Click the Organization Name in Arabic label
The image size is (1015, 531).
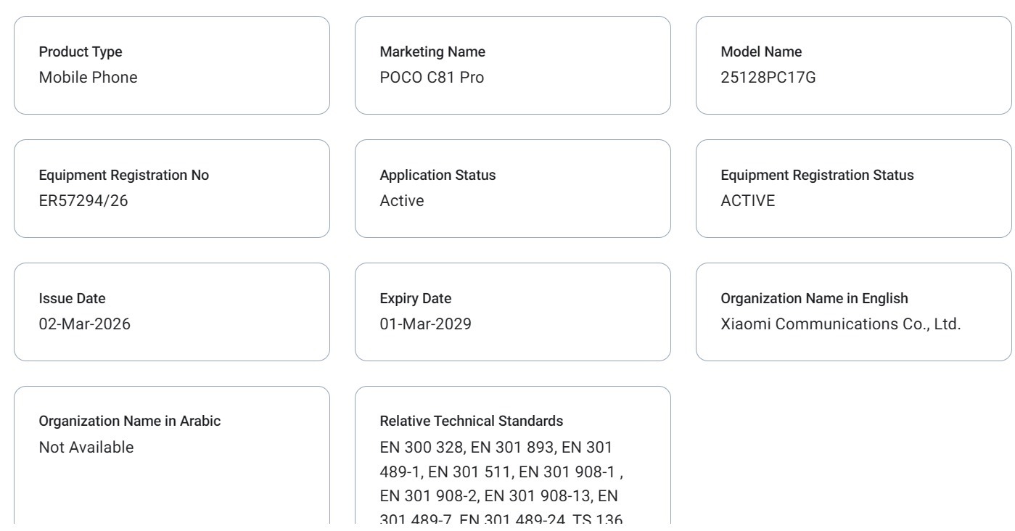click(129, 422)
